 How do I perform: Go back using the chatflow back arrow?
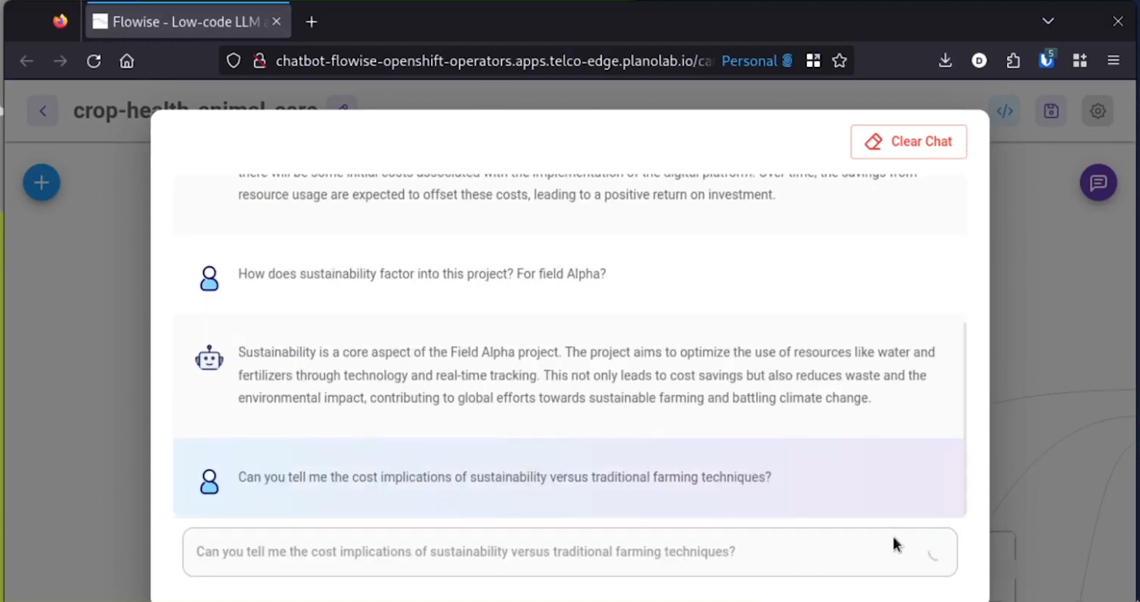[43, 112]
